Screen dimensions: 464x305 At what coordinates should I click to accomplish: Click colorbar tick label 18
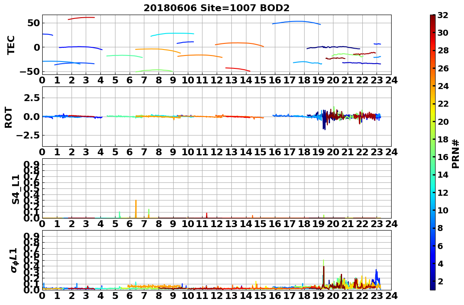point(443,139)
